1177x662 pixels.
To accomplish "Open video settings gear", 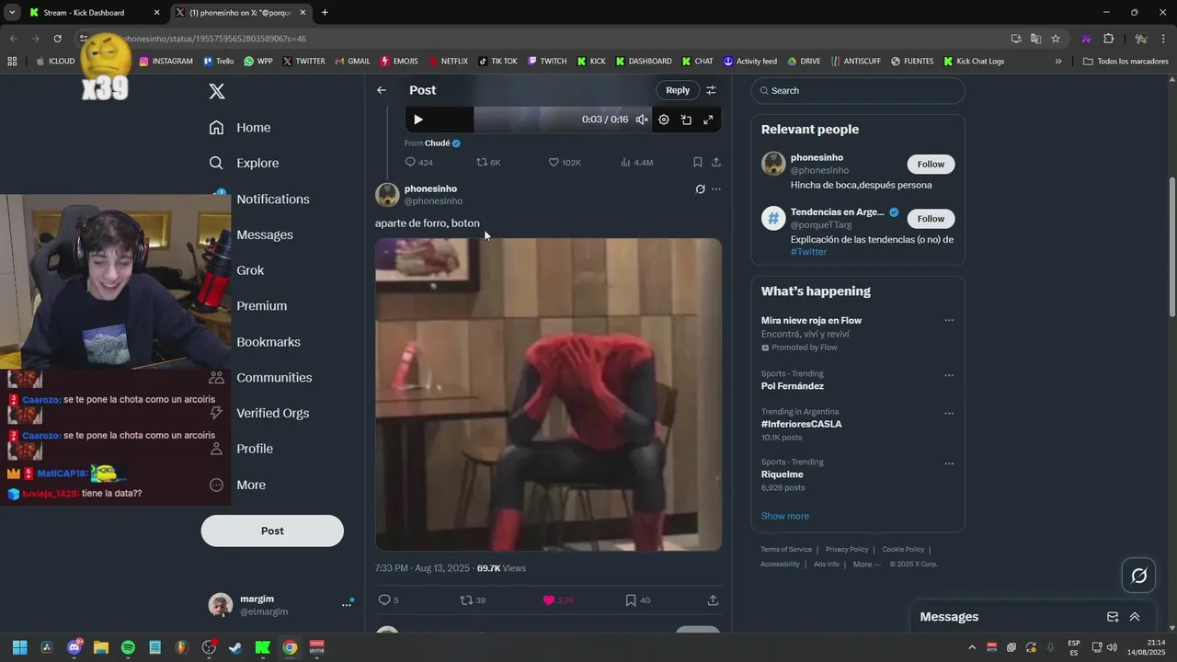I will click(x=664, y=120).
